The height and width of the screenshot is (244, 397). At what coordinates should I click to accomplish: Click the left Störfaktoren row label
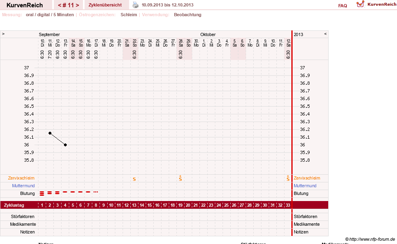[23, 216]
